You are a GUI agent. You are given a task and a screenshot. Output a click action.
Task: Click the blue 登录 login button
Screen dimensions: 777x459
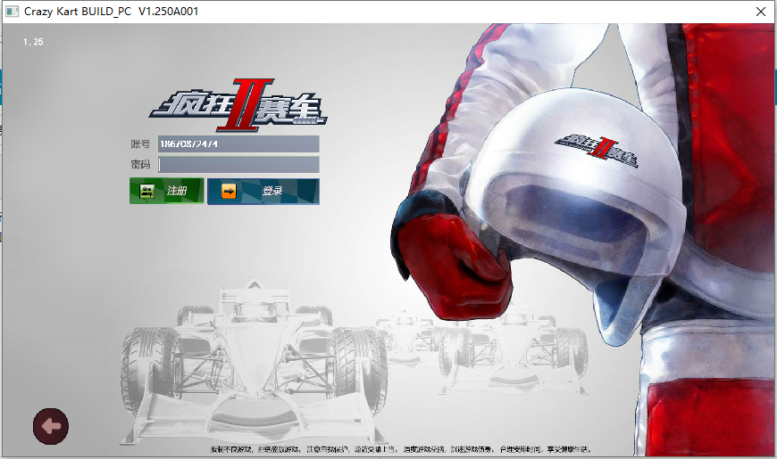coord(263,191)
